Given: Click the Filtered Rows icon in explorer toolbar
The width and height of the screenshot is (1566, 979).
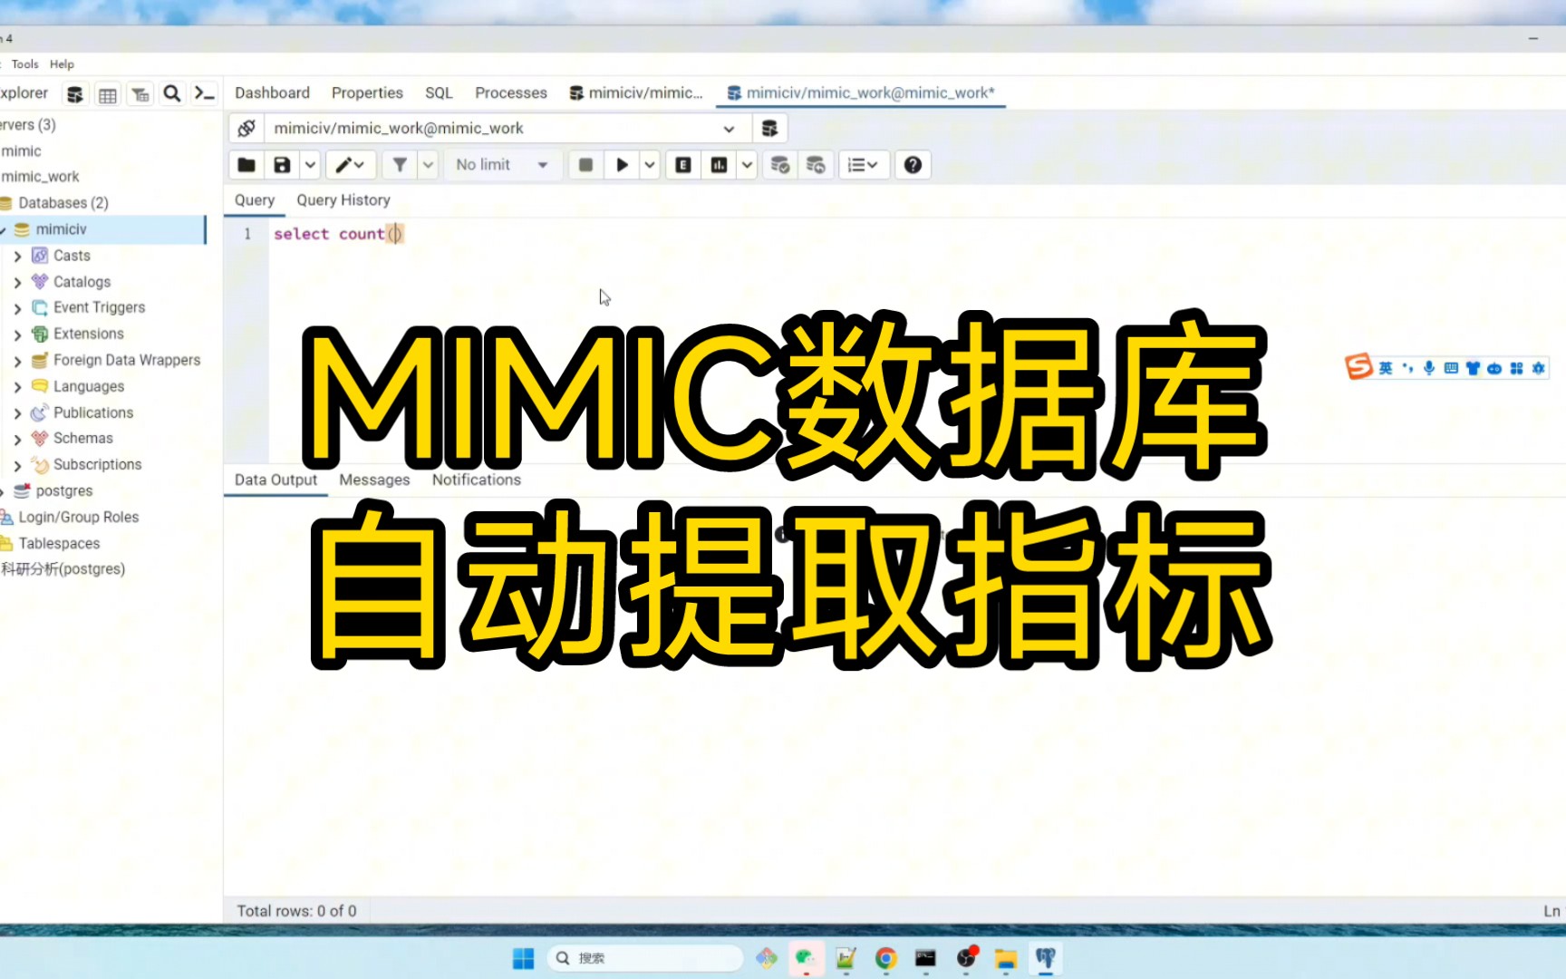Looking at the screenshot, I should point(140,94).
